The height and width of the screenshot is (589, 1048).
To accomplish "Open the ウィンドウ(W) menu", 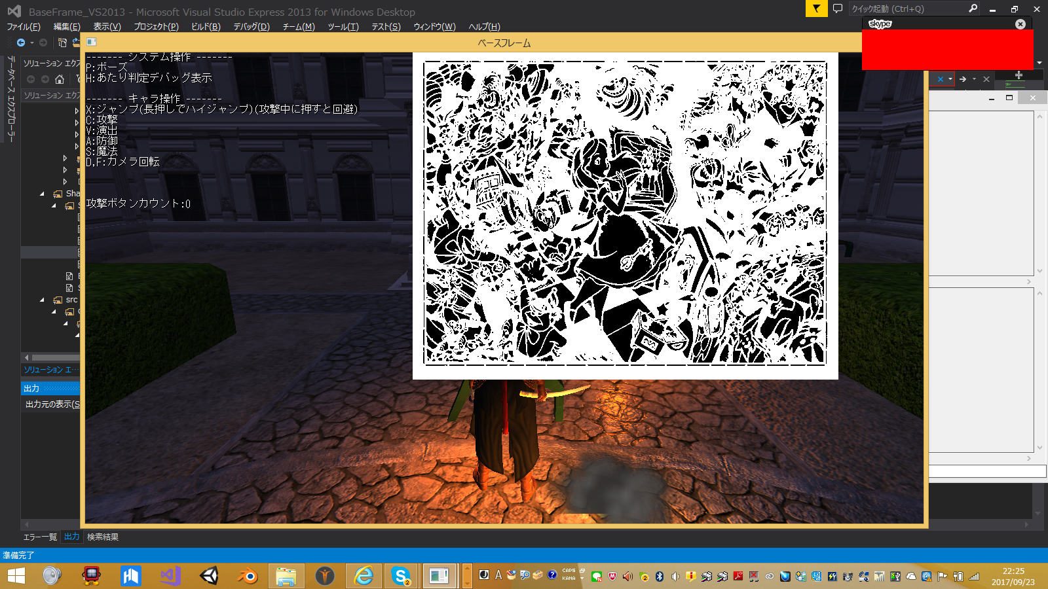I will pyautogui.click(x=434, y=27).
